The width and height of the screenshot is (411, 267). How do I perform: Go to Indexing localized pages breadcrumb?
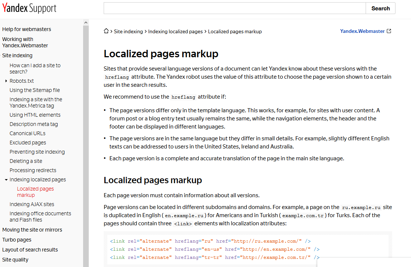(x=175, y=31)
